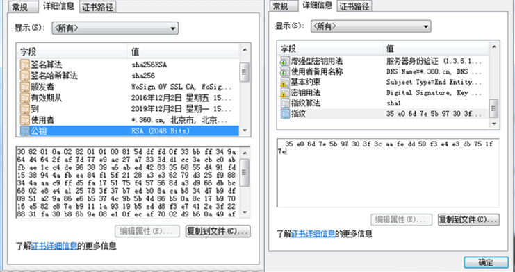Select the 签名算法 field icon
Image resolution: width=515 pixels, height=272 pixels.
pos(25,65)
